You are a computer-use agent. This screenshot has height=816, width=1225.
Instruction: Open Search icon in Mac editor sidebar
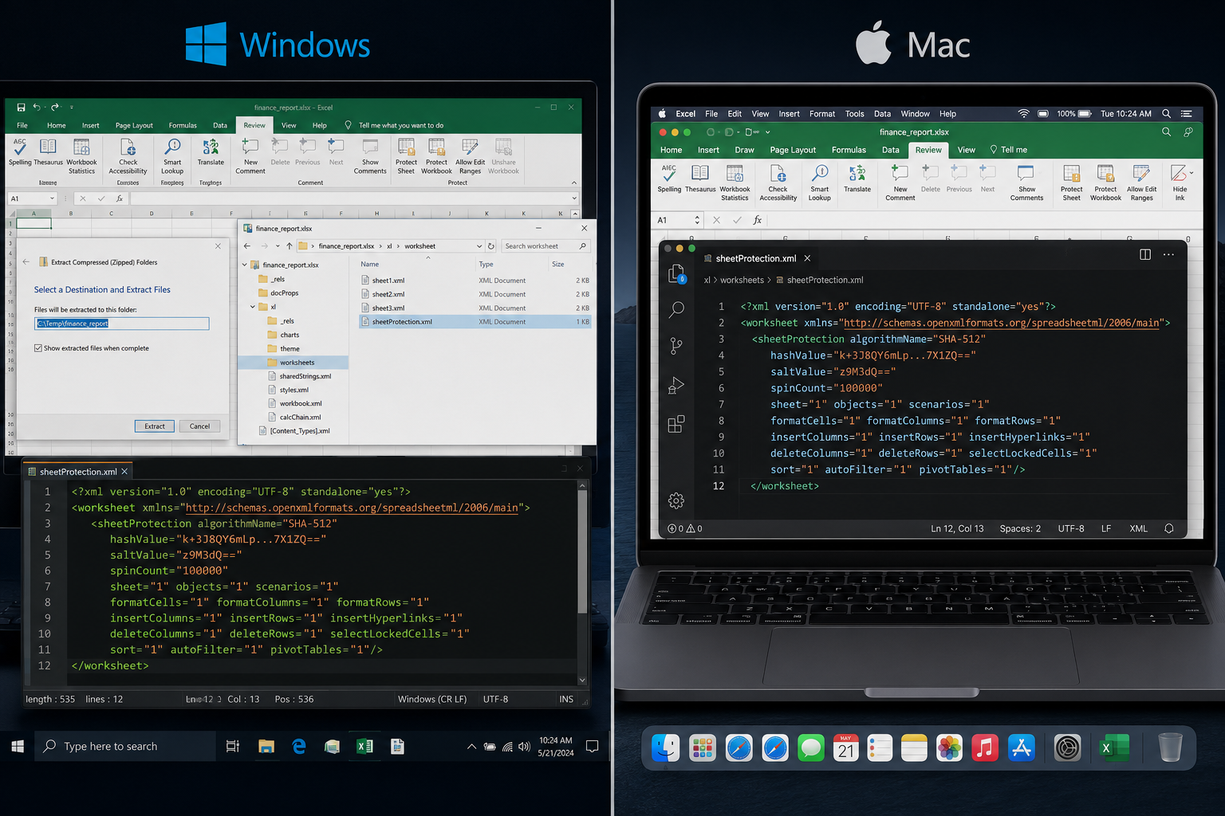pos(676,309)
